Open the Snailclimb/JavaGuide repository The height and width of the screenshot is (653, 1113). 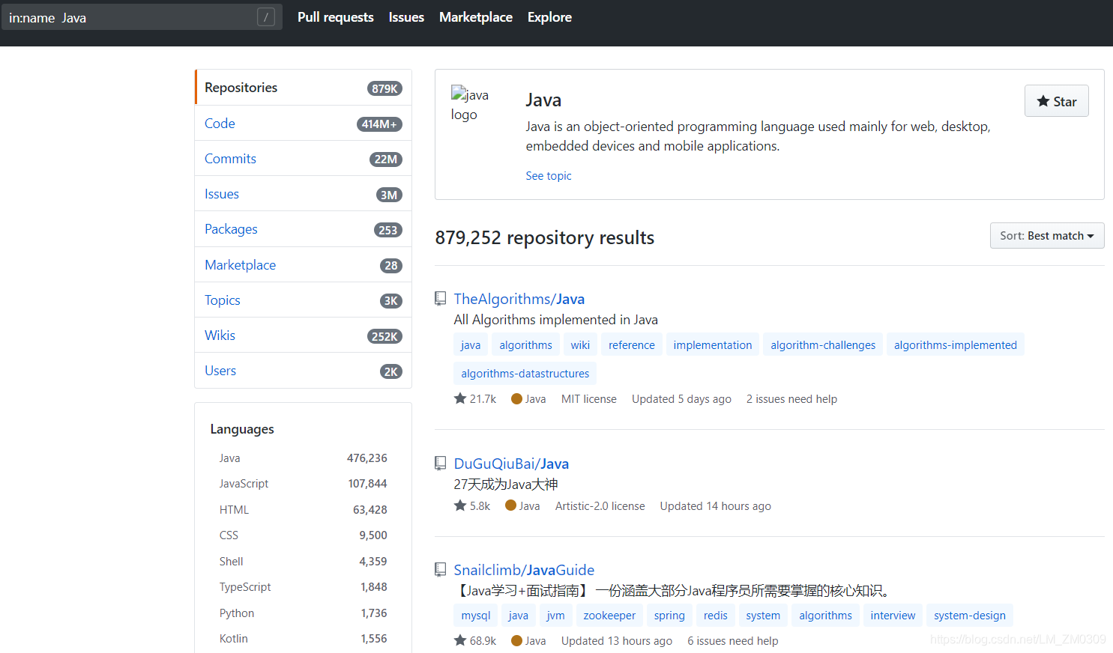[x=524, y=570]
